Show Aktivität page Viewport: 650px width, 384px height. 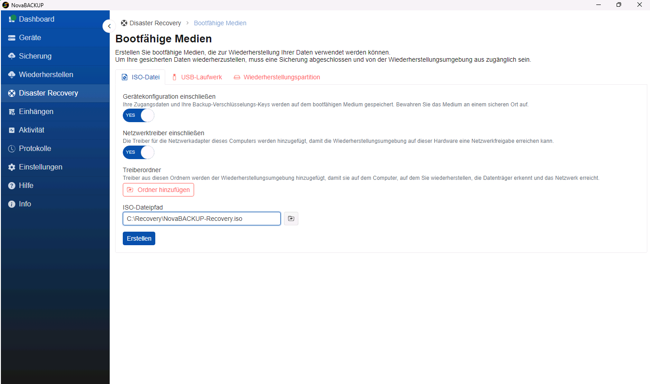click(x=55, y=130)
